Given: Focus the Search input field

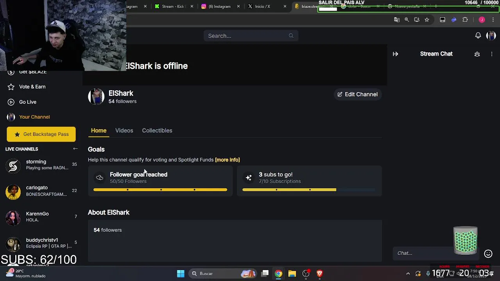Looking at the screenshot, I should 251,36.
